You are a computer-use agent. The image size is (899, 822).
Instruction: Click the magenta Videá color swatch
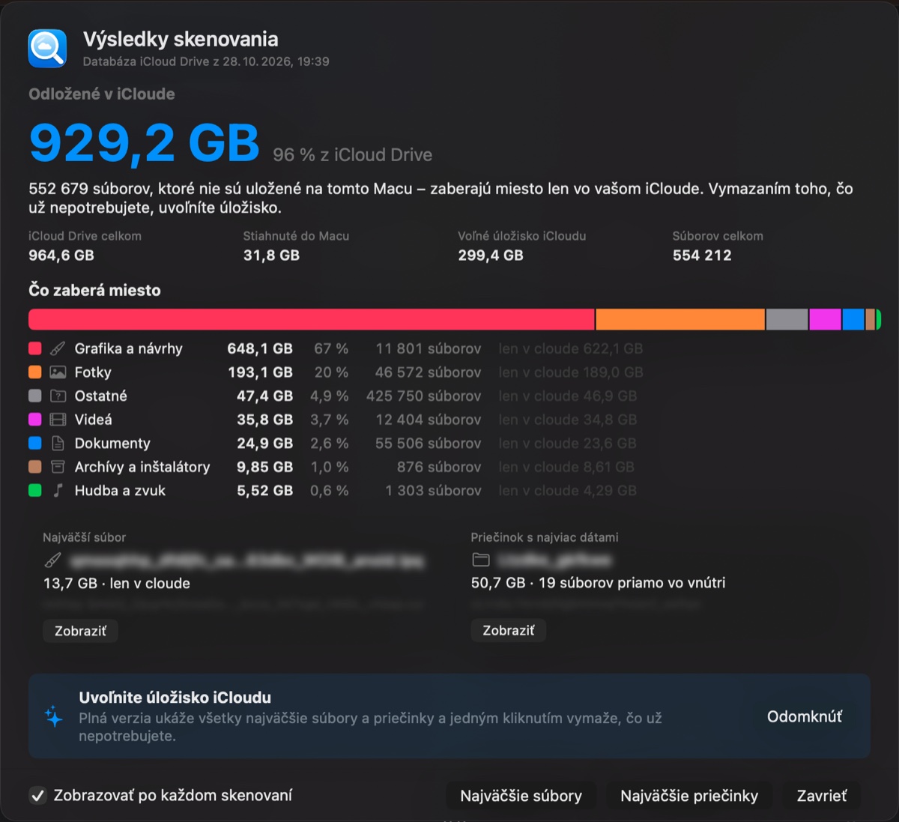click(34, 420)
